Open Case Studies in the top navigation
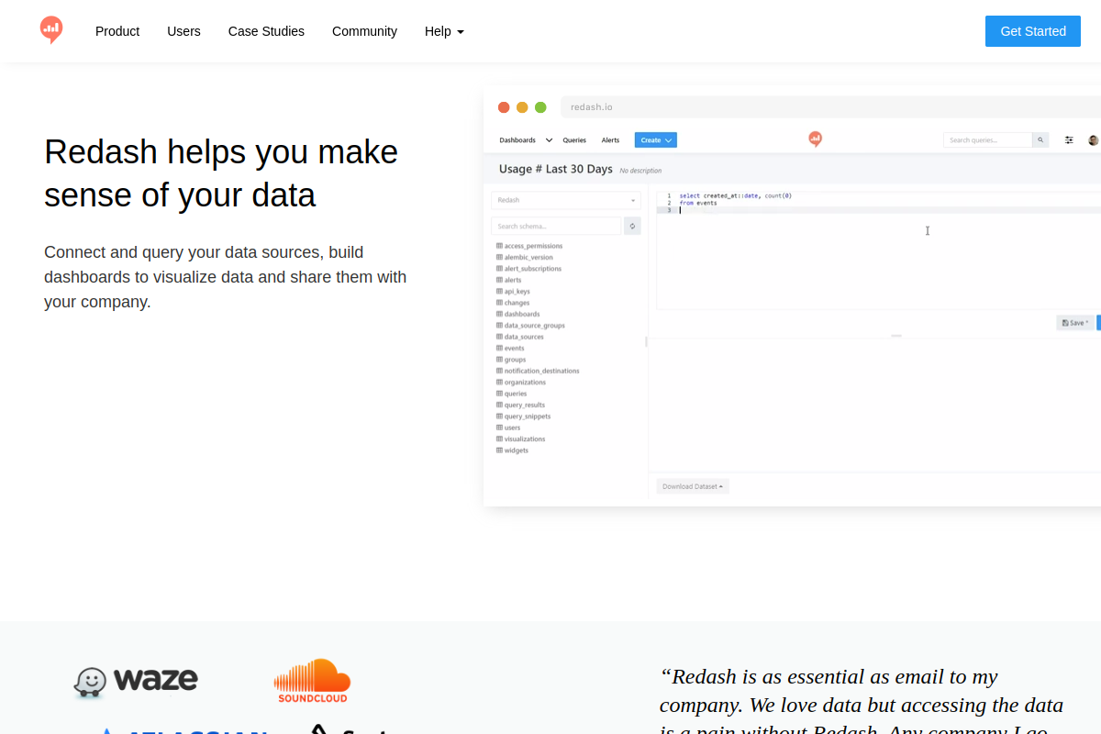The width and height of the screenshot is (1101, 734). coord(266,31)
